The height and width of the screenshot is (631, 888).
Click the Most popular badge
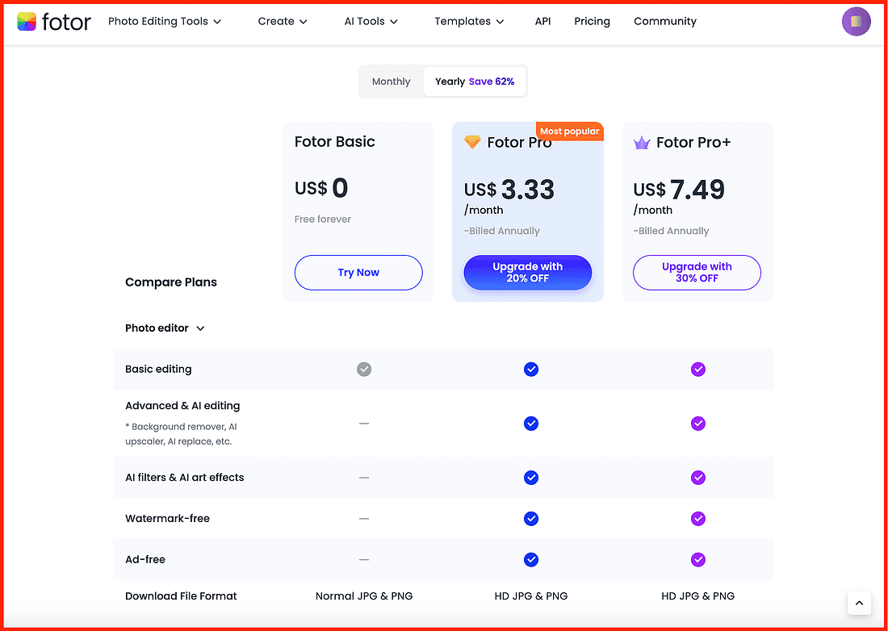(x=569, y=132)
